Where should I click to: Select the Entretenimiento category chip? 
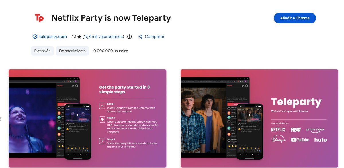point(72,51)
